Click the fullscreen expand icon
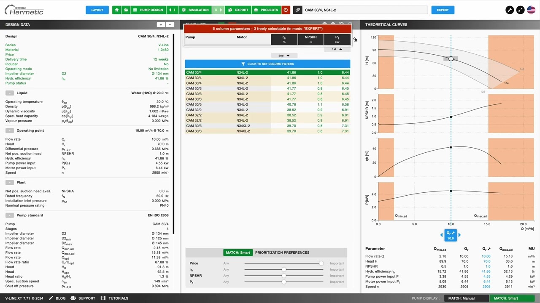The width and height of the screenshot is (540, 303). (521, 10)
